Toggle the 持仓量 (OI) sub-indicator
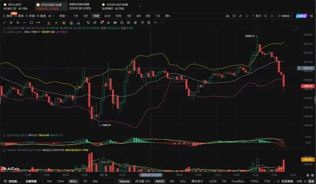The width and height of the screenshot is (316, 184). [142, 181]
